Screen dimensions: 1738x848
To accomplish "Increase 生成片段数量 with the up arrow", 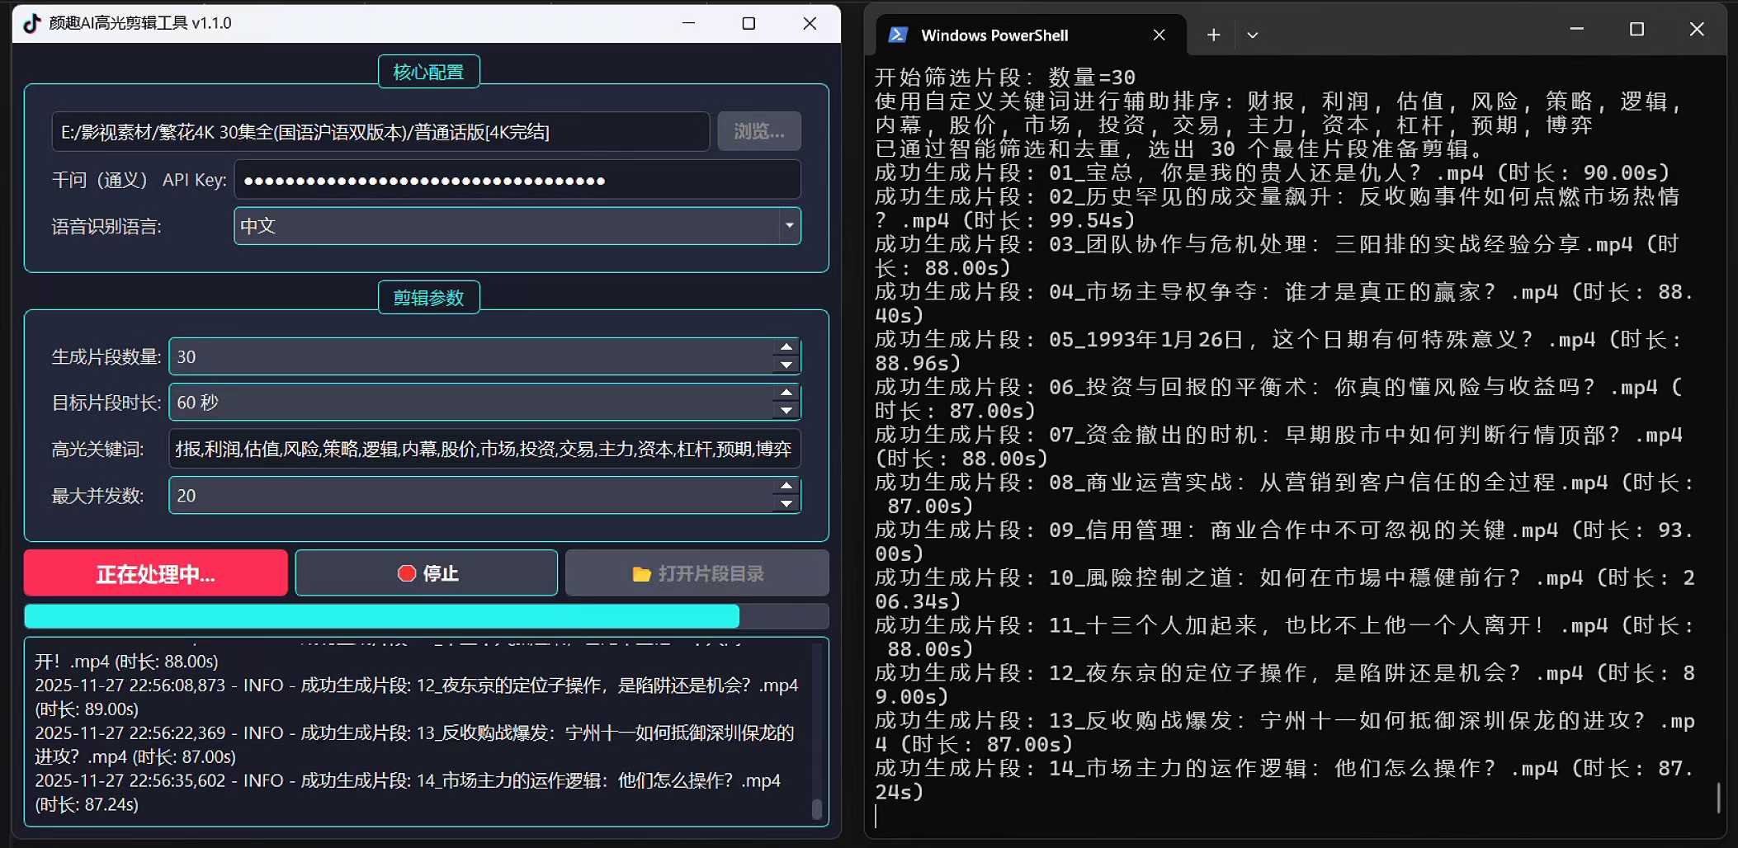I will tap(786, 347).
